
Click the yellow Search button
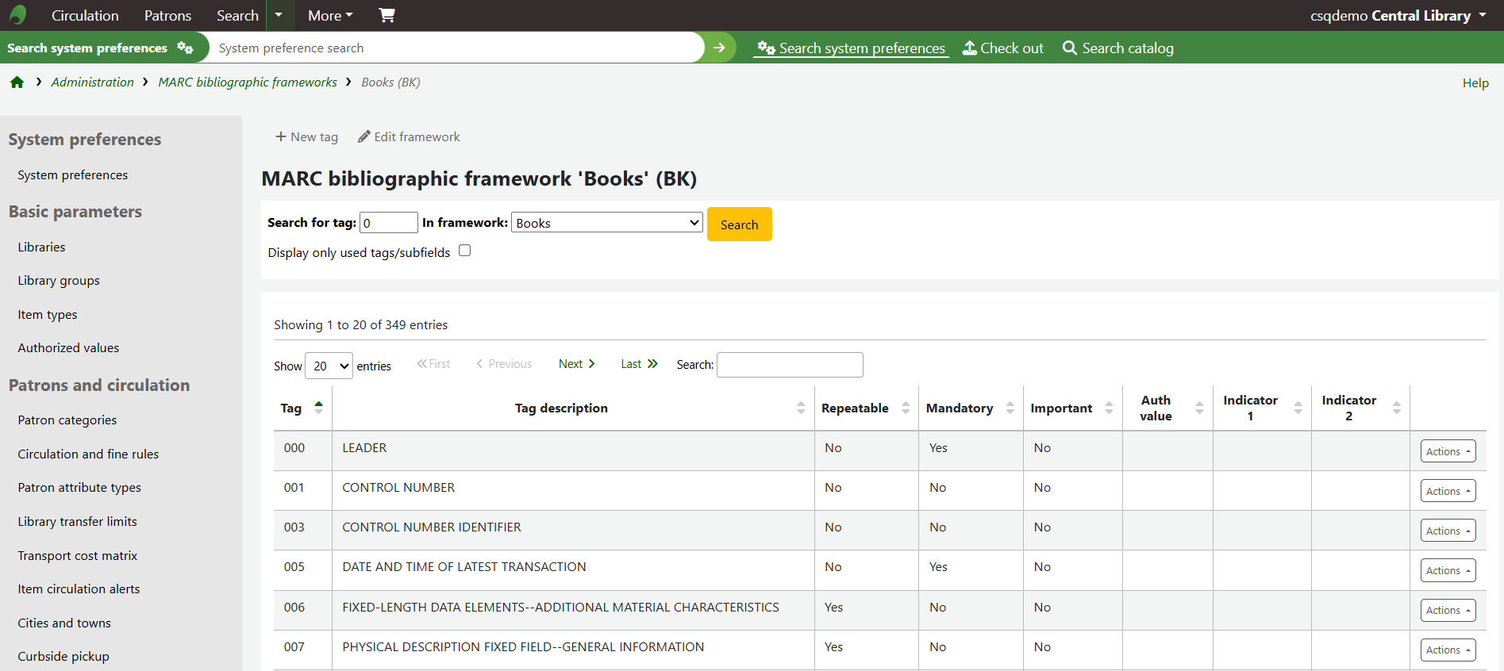coord(739,224)
